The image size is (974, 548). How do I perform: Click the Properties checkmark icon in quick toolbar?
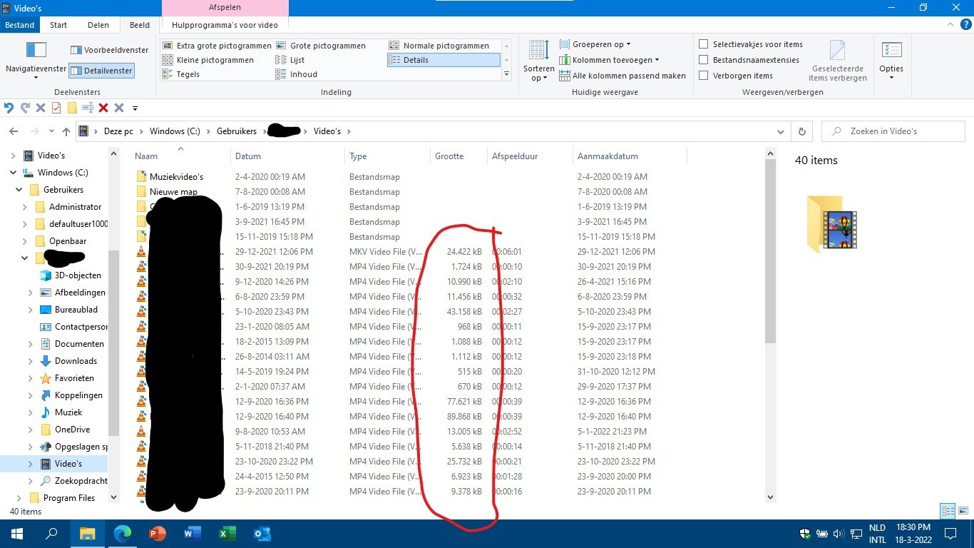click(x=56, y=108)
